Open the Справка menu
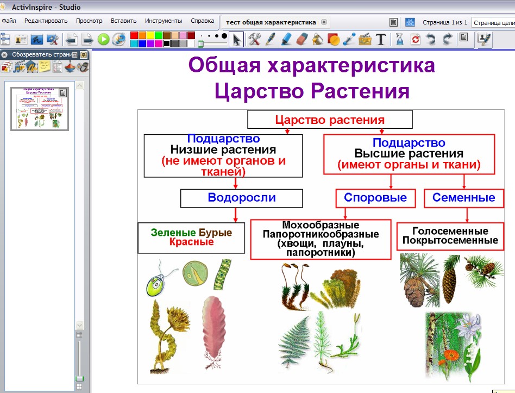The image size is (515, 393). (x=202, y=21)
